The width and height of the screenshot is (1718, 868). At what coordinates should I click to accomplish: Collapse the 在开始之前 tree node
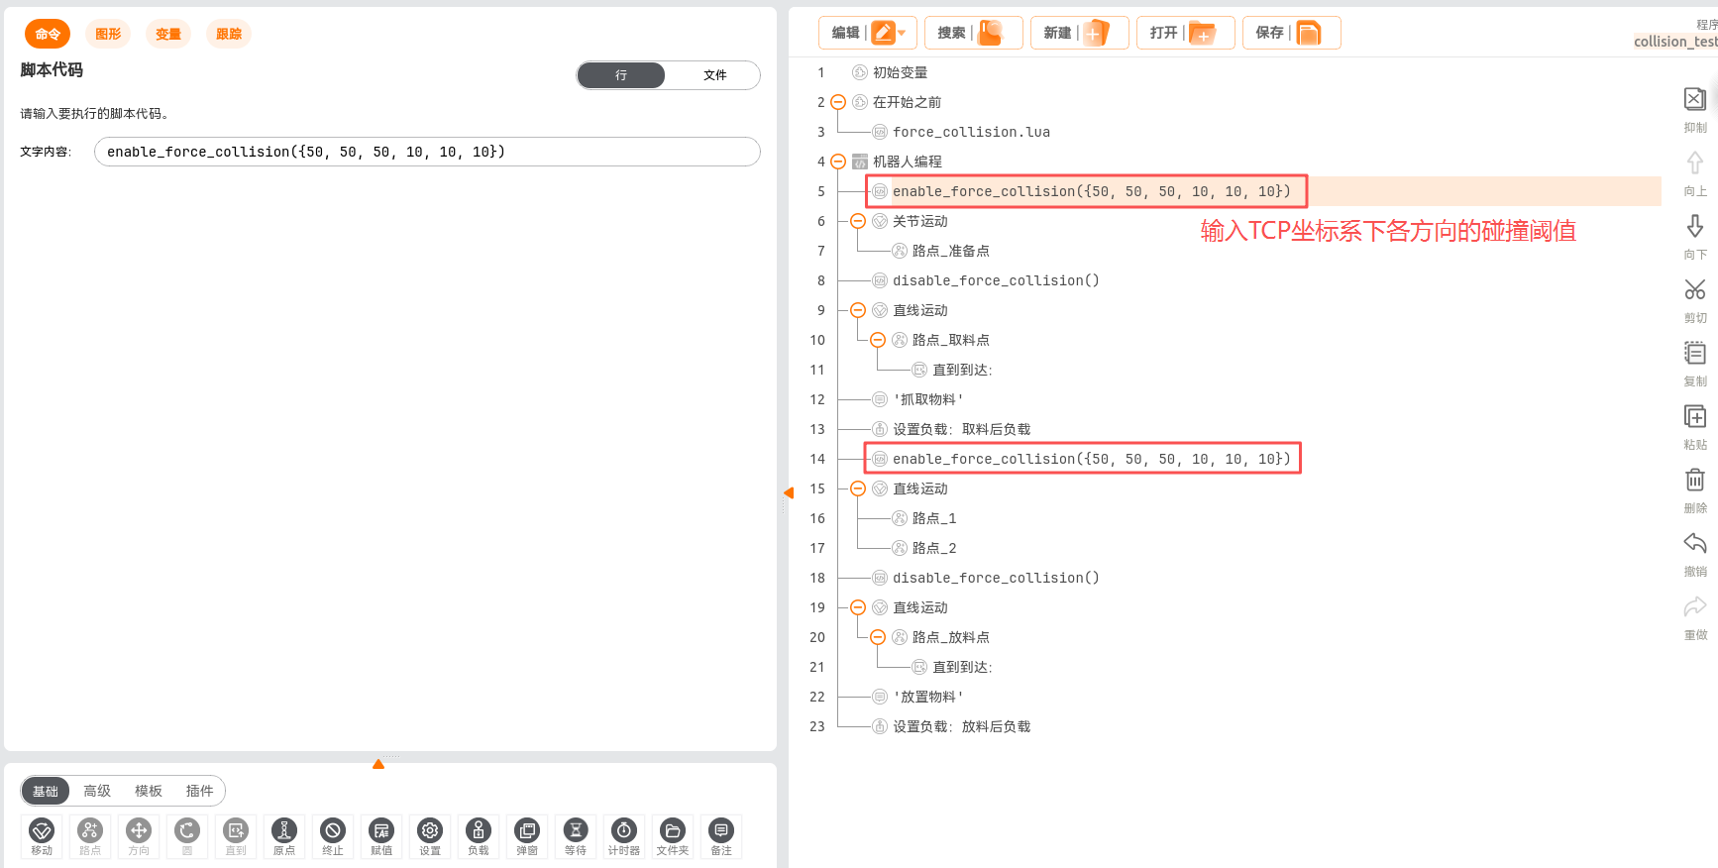[x=838, y=102]
